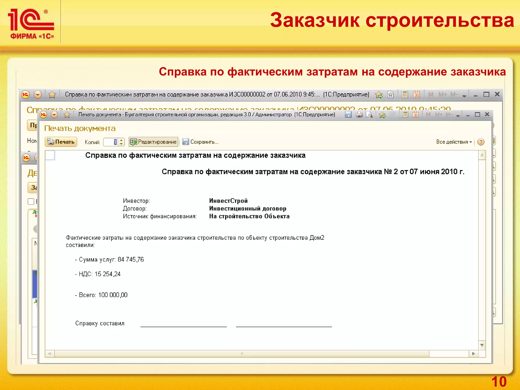Click 'Сумма услуг: 84 745,76' line
The image size is (520, 390).
pyautogui.click(x=110, y=259)
